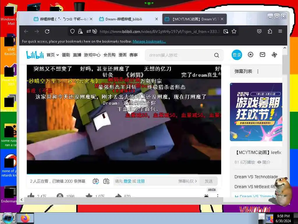This screenshot has height=224, width=298.
Task: Click the autoplay blocked icon in address bar
Action: [95, 32]
